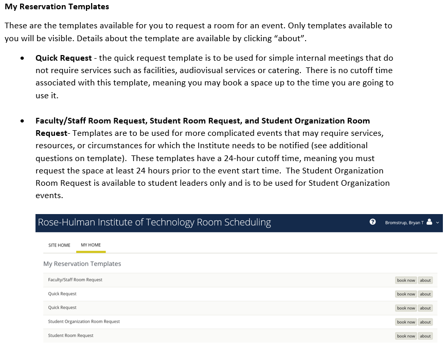
Task: Select the MY HOME tab
Action: click(x=91, y=245)
